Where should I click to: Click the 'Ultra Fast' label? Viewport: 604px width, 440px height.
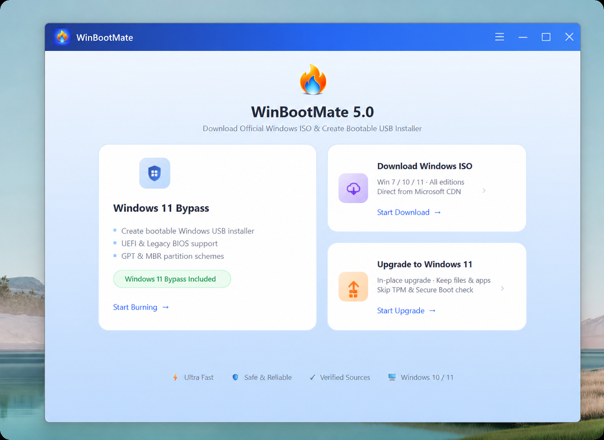coord(199,377)
